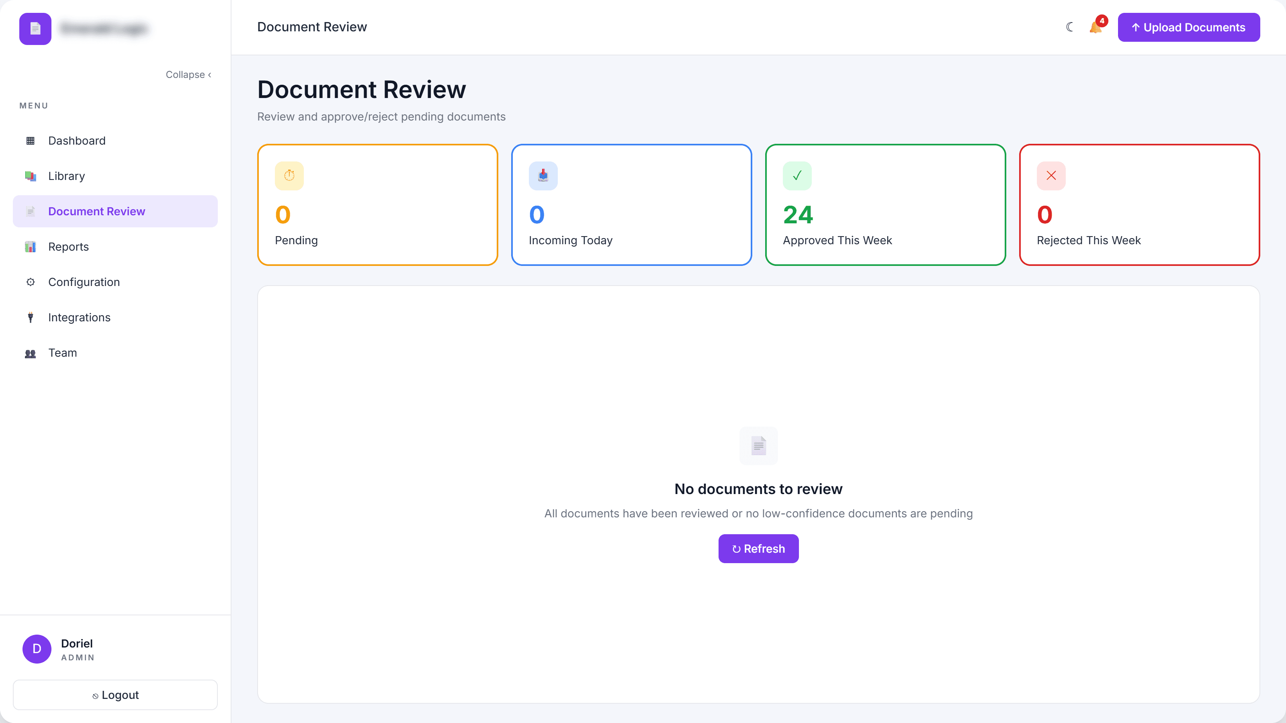Open the Reports section
1286x723 pixels.
(x=115, y=247)
